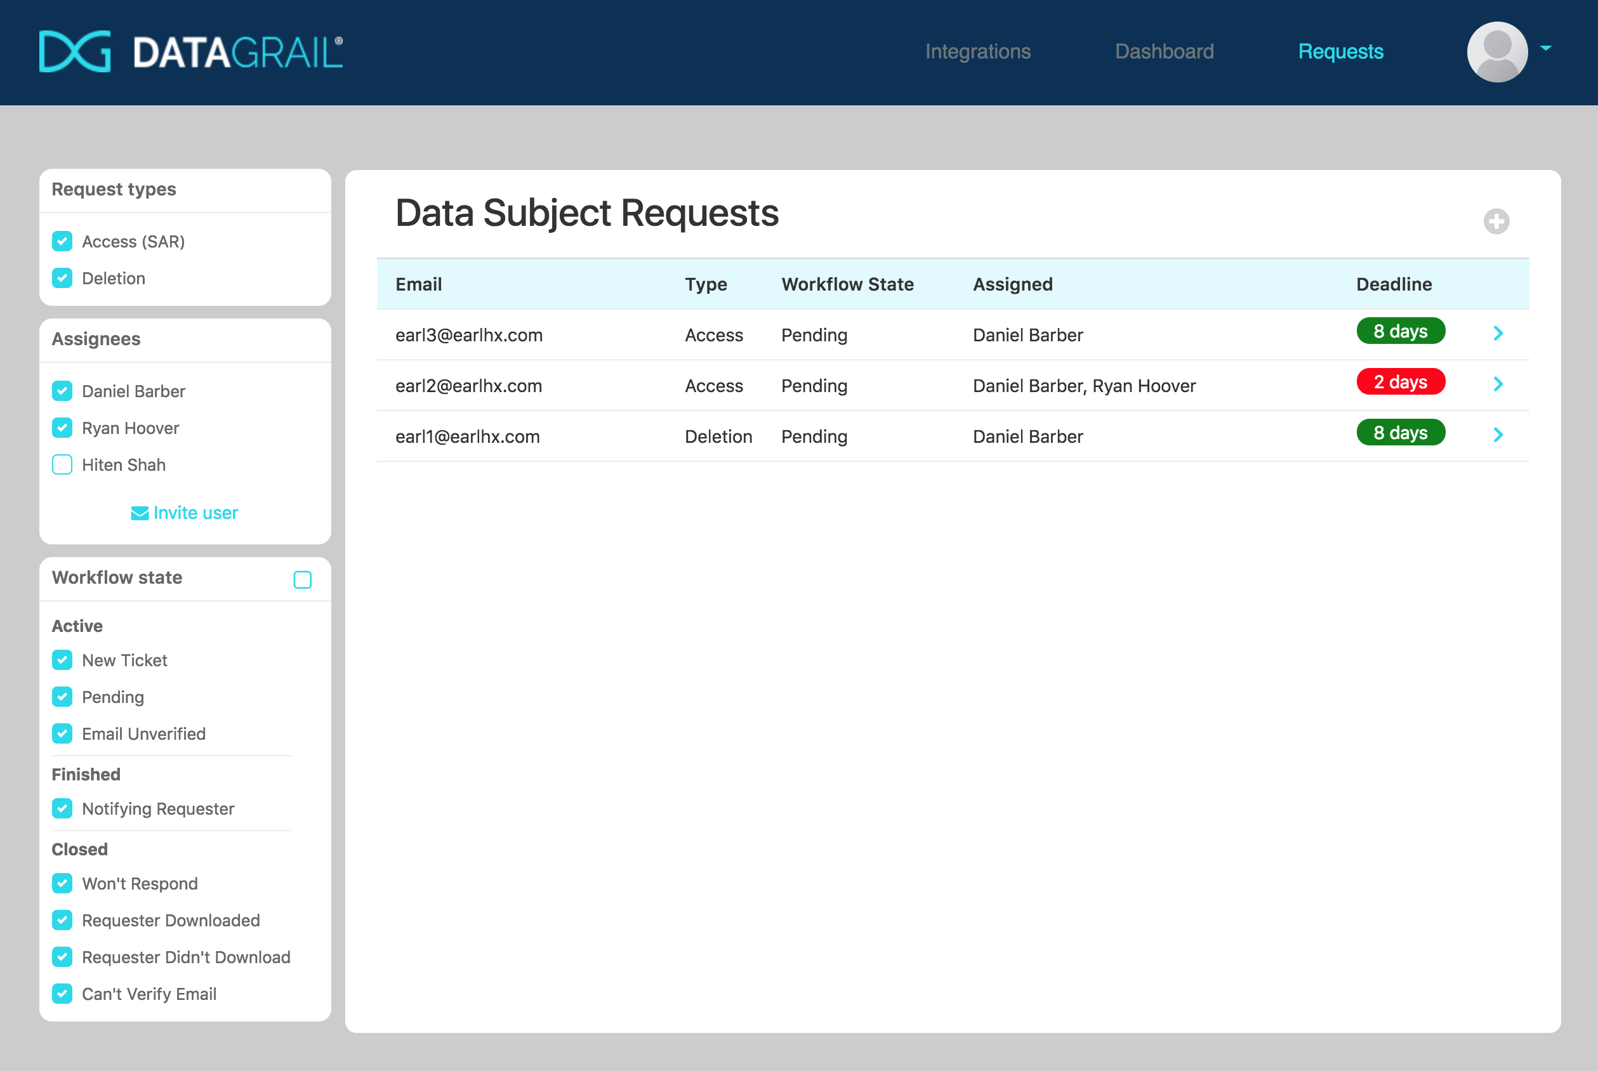Disable the Pending workflow filter
This screenshot has width=1598, height=1071.
[62, 697]
